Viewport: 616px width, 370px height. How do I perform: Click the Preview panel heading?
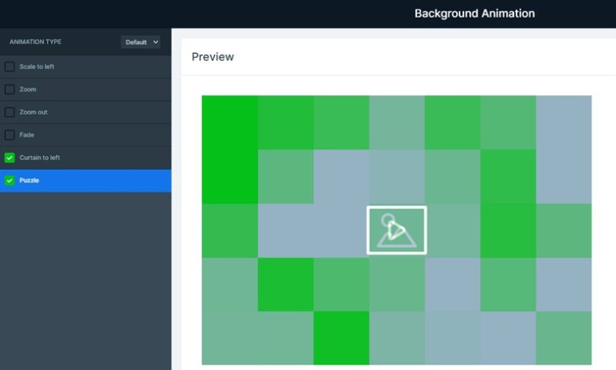[213, 57]
